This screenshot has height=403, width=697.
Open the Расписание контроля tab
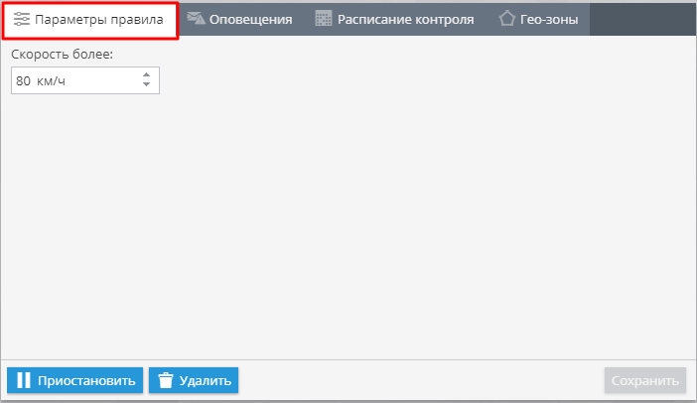[x=395, y=20]
